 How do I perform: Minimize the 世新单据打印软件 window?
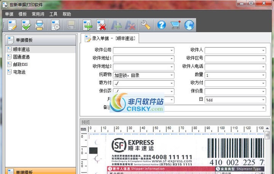[x=242, y=3]
